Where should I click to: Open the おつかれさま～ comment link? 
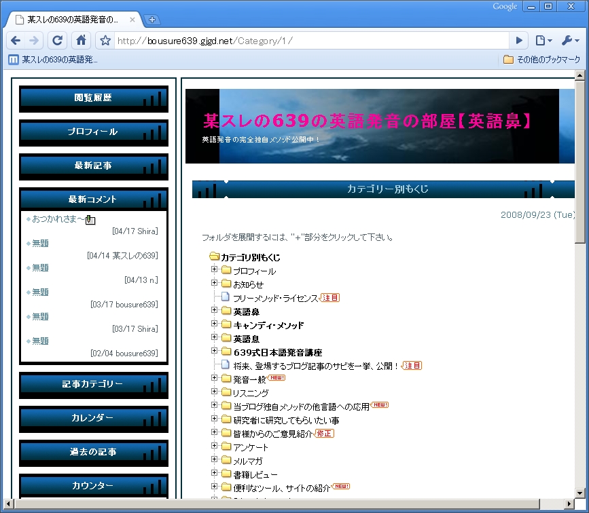point(58,218)
